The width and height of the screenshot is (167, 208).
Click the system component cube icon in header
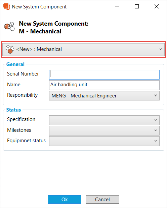click(9, 26)
